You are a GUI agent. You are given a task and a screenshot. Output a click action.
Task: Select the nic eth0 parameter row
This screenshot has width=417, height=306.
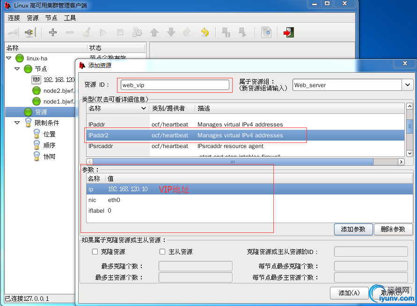pos(250,200)
